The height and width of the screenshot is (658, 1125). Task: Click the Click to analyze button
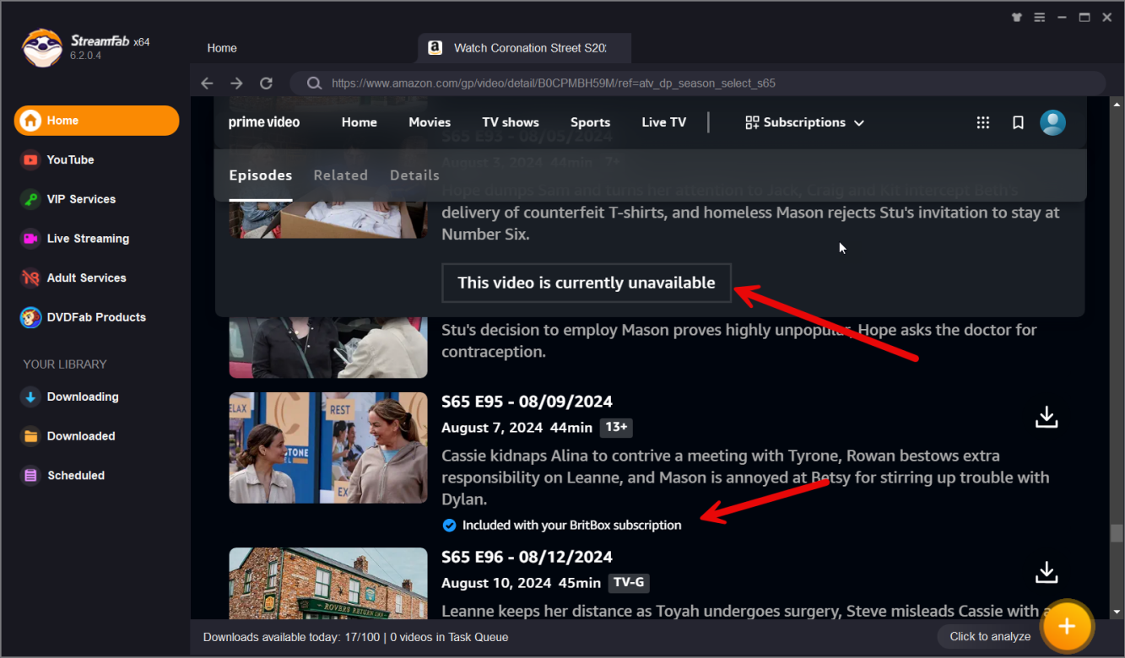coord(990,637)
